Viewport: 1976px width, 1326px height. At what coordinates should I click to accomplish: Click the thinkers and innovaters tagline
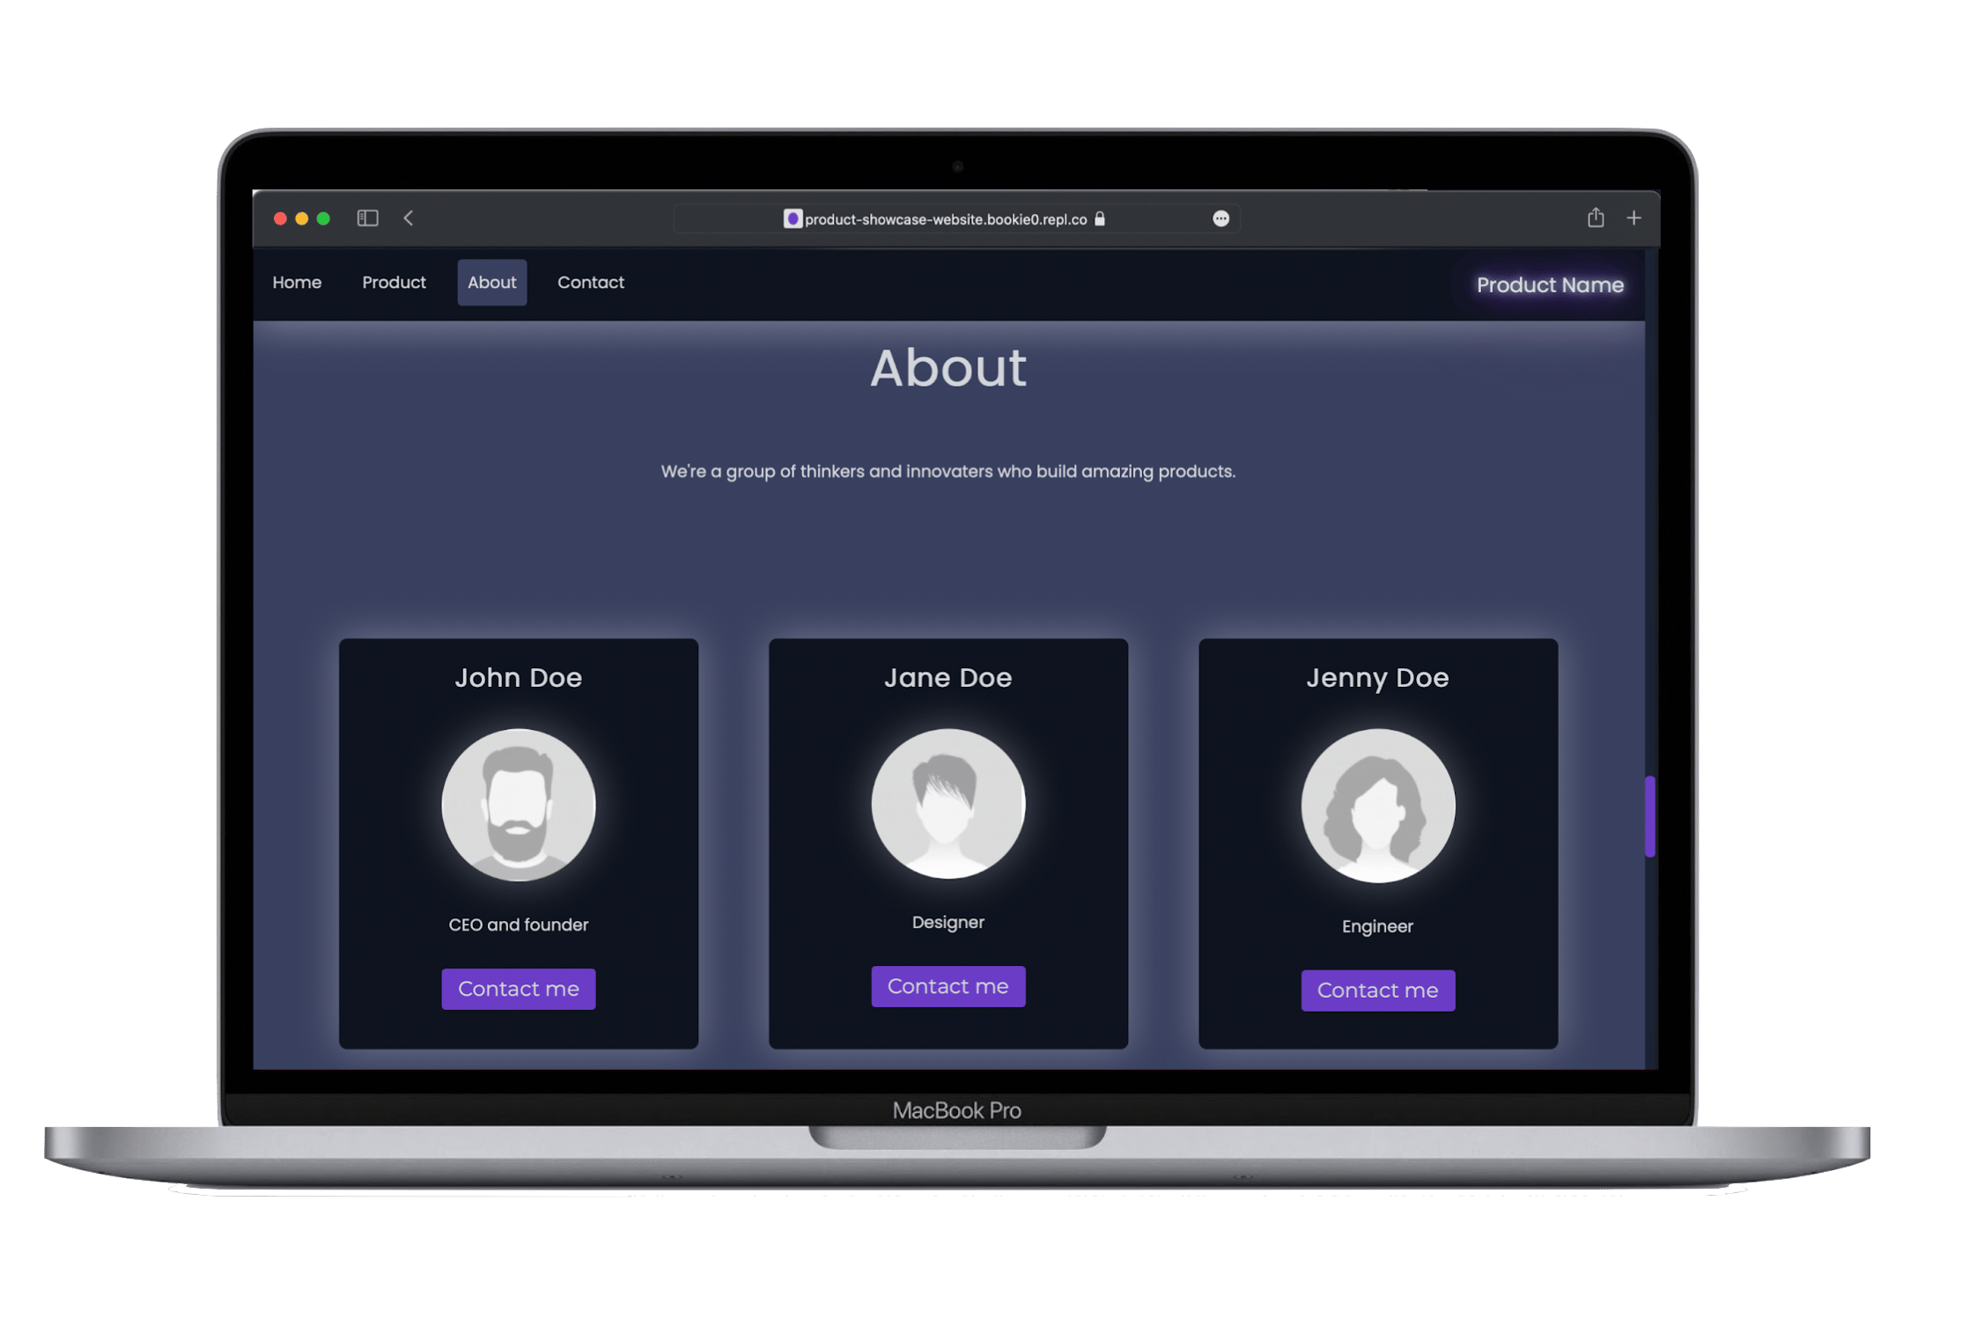click(x=947, y=471)
